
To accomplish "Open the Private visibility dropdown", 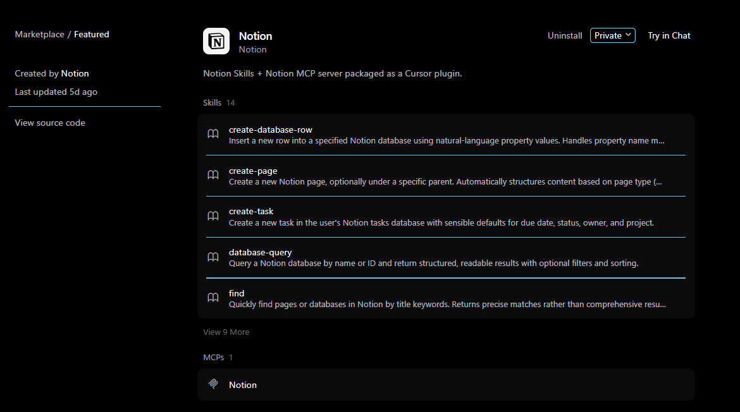I will pyautogui.click(x=613, y=35).
